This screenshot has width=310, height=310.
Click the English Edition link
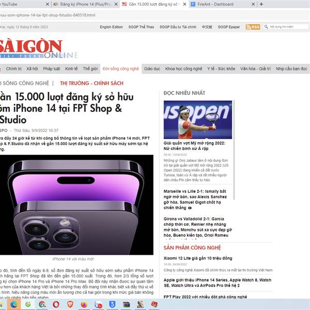click(111, 27)
